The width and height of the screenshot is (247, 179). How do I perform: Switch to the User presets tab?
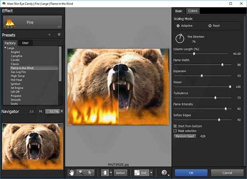[x=25, y=43]
